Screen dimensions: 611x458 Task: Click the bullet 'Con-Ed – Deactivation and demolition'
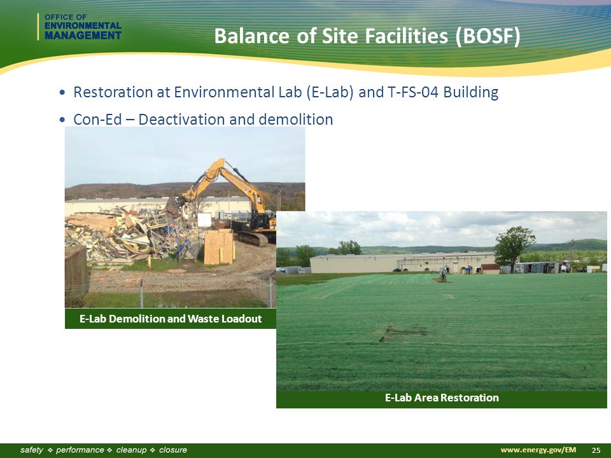[203, 119]
